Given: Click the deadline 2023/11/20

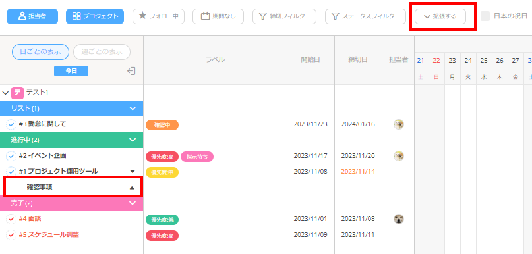Looking at the screenshot, I should [x=358, y=156].
